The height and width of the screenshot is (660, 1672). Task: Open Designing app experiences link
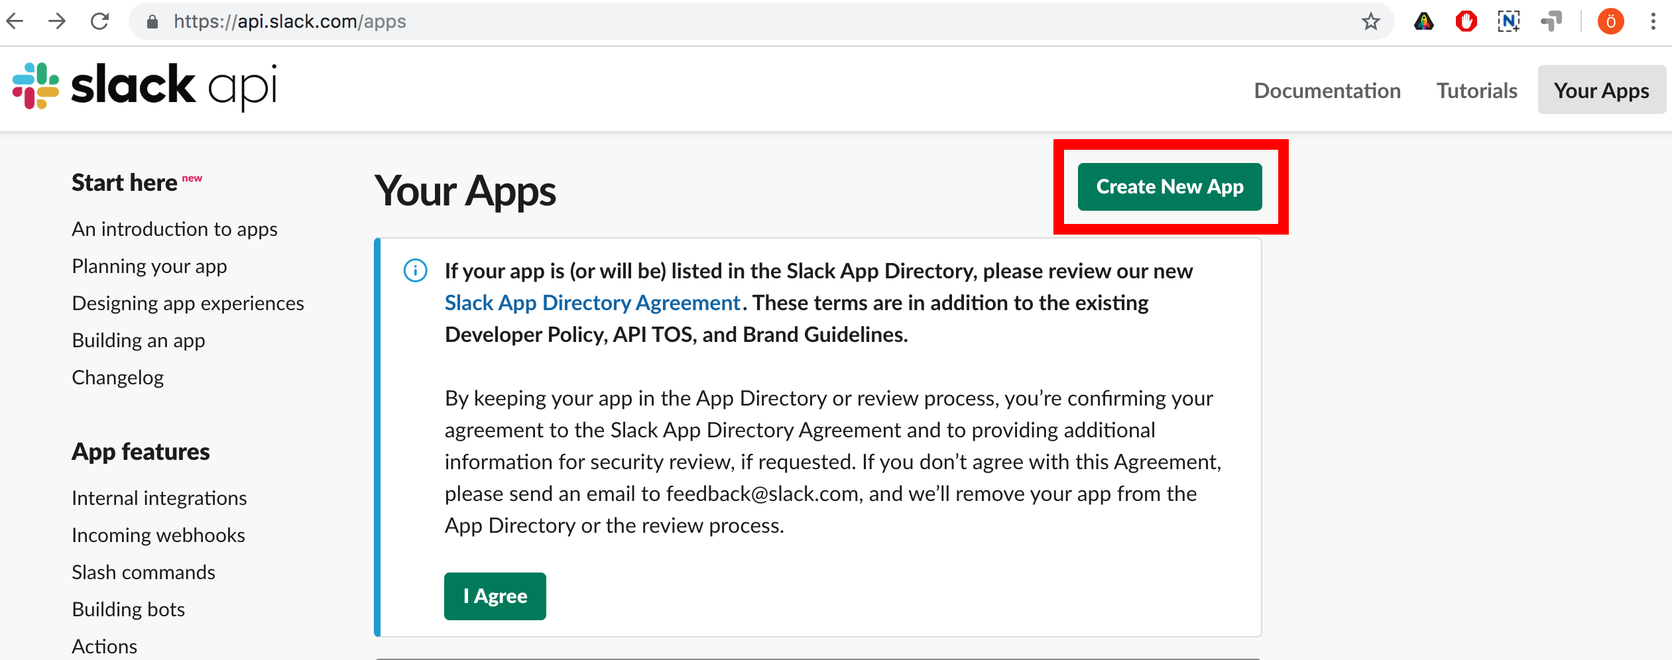coord(188,303)
